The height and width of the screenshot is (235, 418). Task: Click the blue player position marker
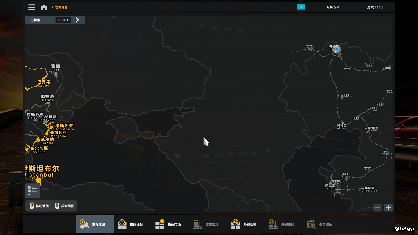[x=337, y=50]
